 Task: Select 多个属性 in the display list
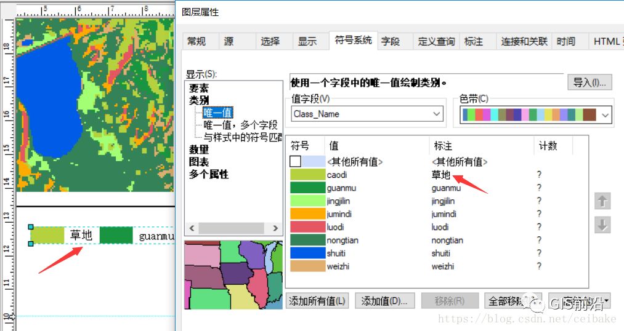point(209,174)
